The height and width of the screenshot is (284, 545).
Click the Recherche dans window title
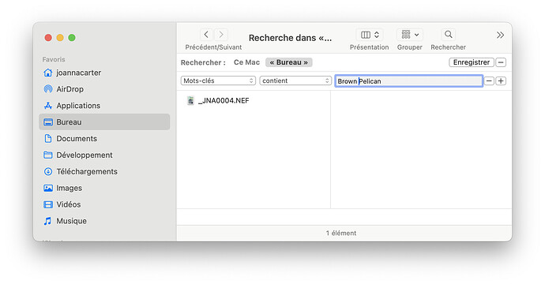click(x=290, y=38)
